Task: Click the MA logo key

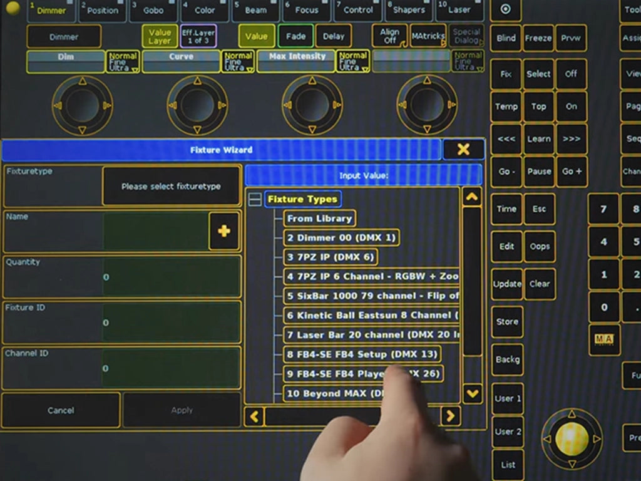Action: [604, 339]
